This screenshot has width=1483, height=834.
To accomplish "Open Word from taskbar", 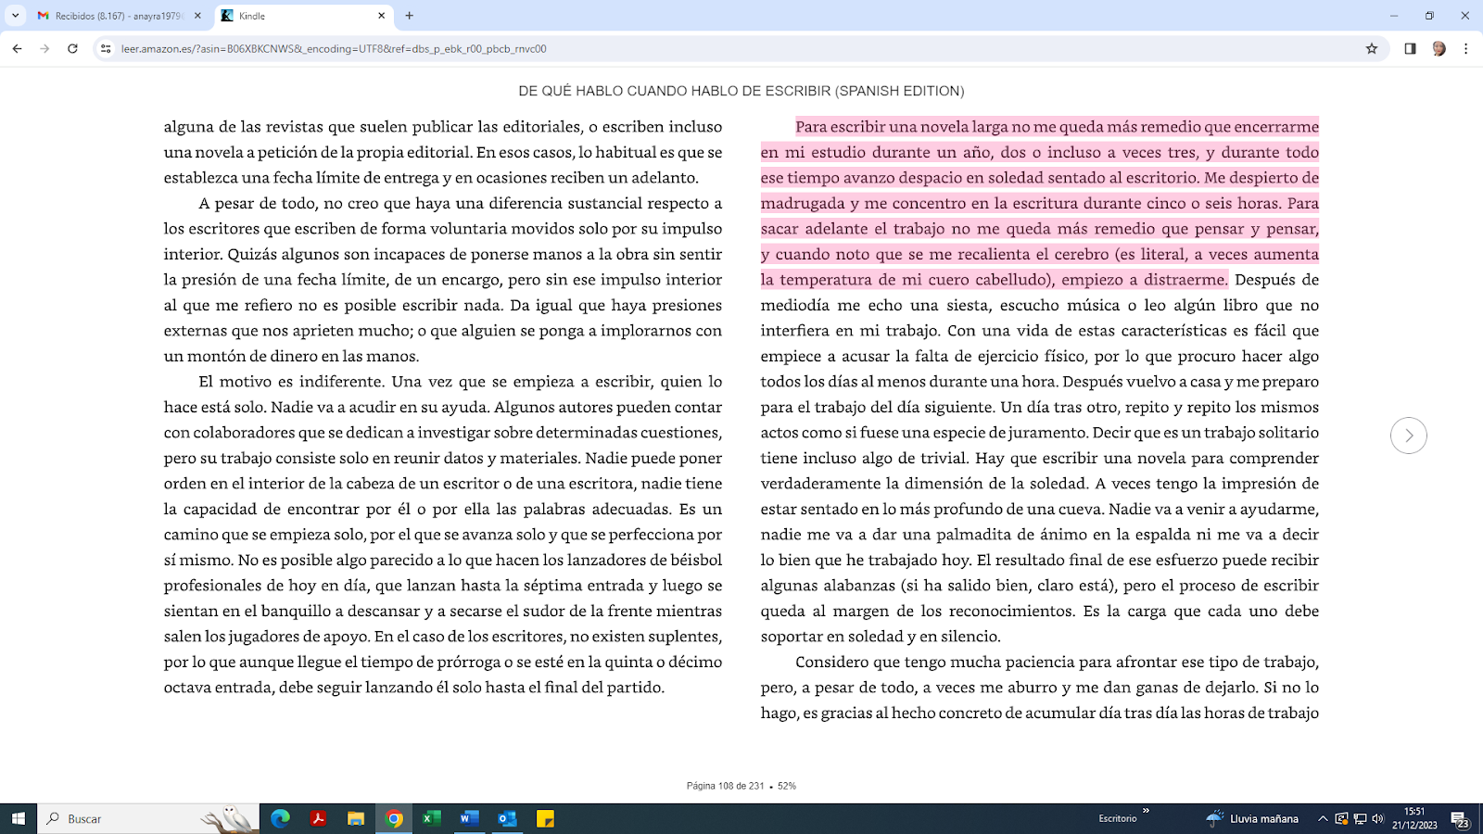I will 470,818.
